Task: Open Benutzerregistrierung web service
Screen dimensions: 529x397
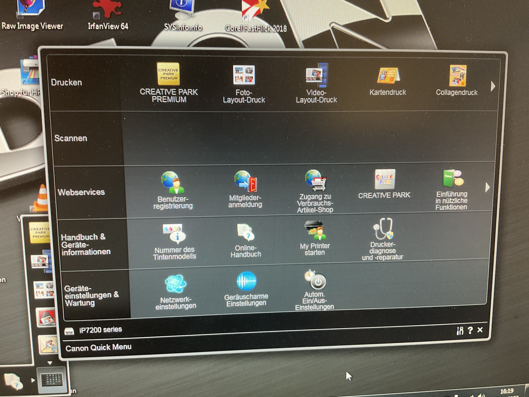Action: click(x=173, y=183)
